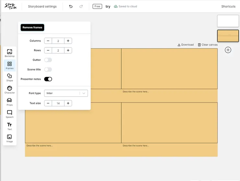The width and height of the screenshot is (240, 181).
Task: Open the Backdrop tool
Action: point(9,53)
